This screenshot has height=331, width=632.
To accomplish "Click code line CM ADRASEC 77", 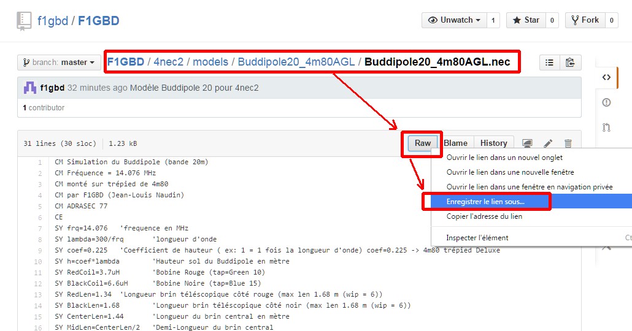I will pyautogui.click(x=81, y=206).
